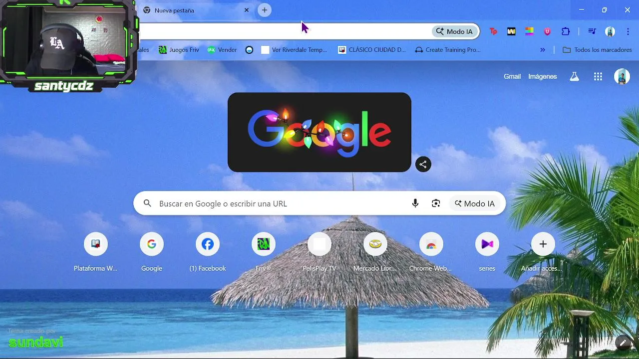Open Juegos Friv bookmark

tap(179, 50)
